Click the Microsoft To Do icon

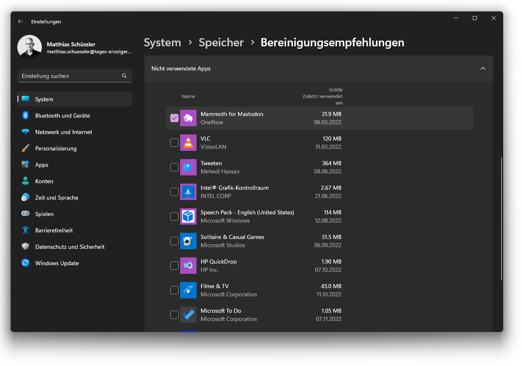(x=188, y=315)
